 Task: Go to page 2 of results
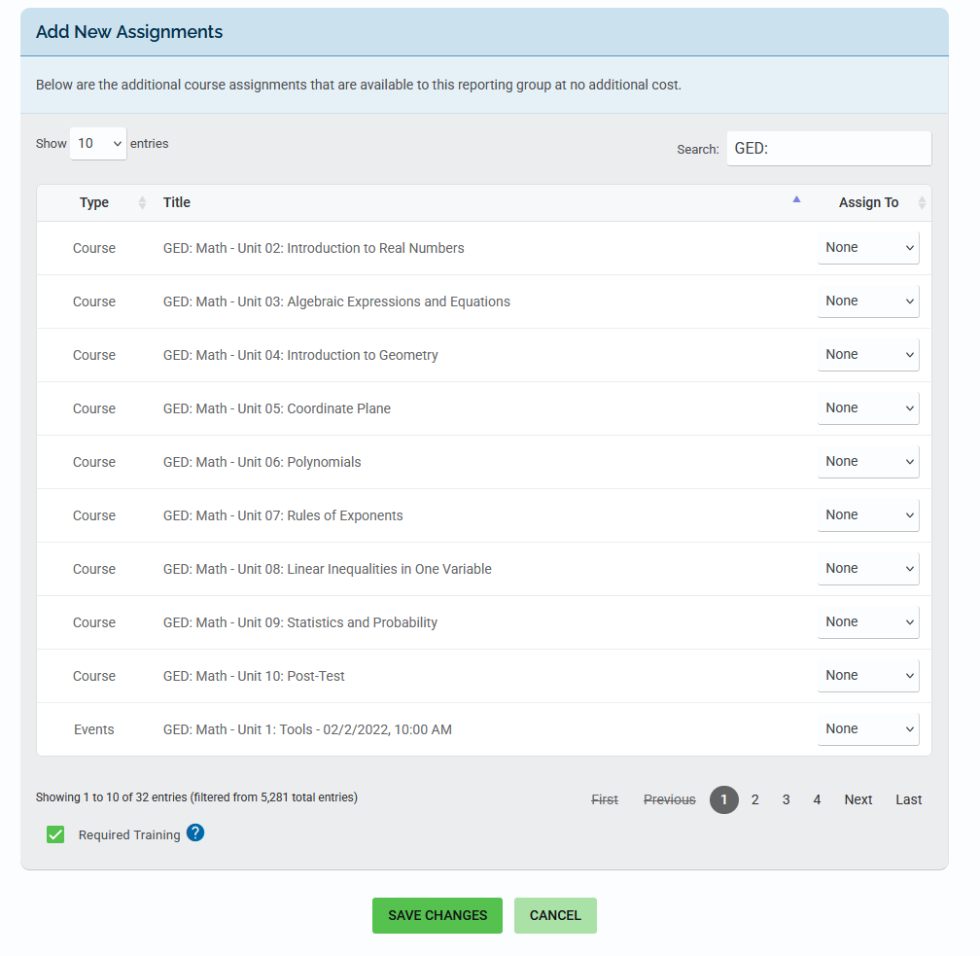pos(755,799)
